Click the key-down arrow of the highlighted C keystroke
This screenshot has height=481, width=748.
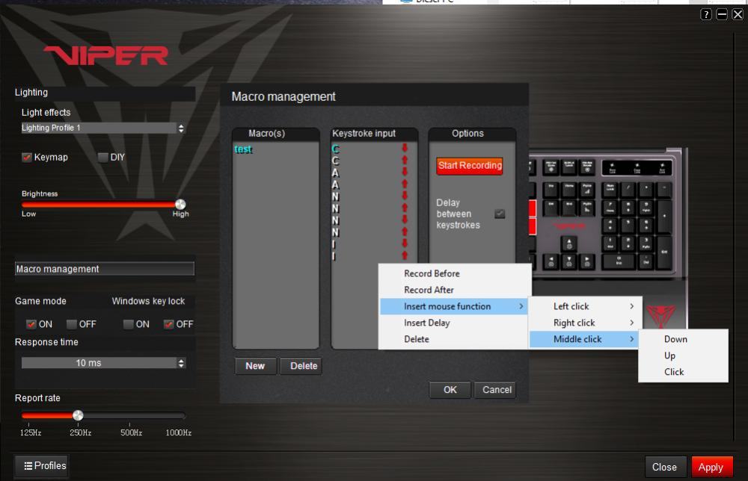pyautogui.click(x=405, y=148)
